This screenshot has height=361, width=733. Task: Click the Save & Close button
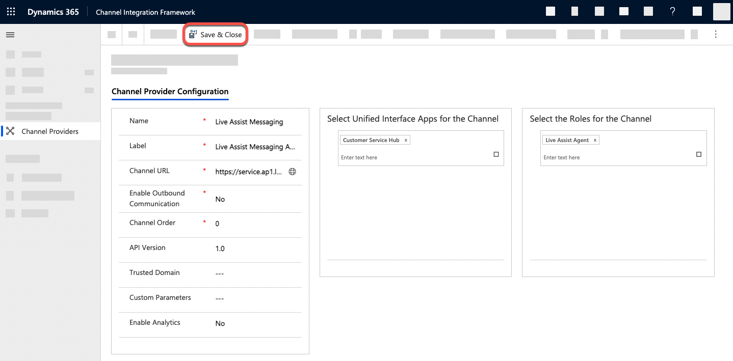point(216,35)
